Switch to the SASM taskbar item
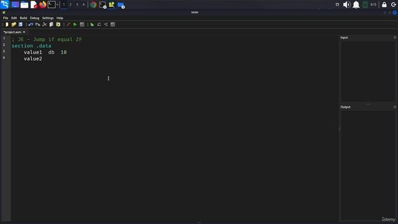 [x=112, y=4]
